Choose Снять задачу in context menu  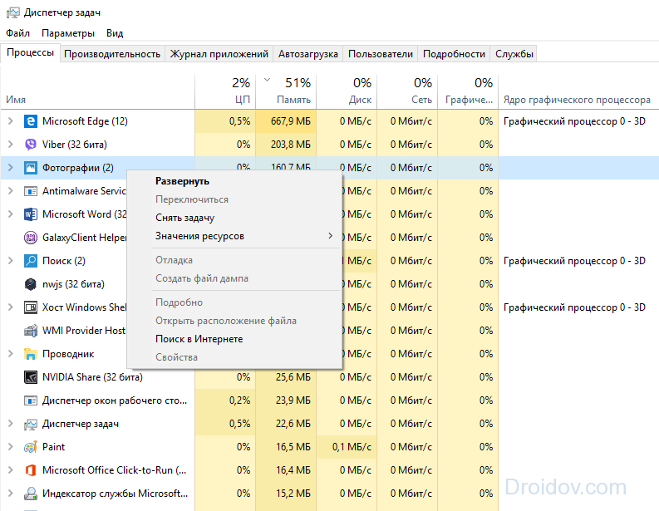pos(185,218)
